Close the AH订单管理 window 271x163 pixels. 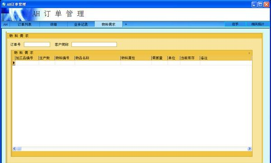[x=266, y=5]
